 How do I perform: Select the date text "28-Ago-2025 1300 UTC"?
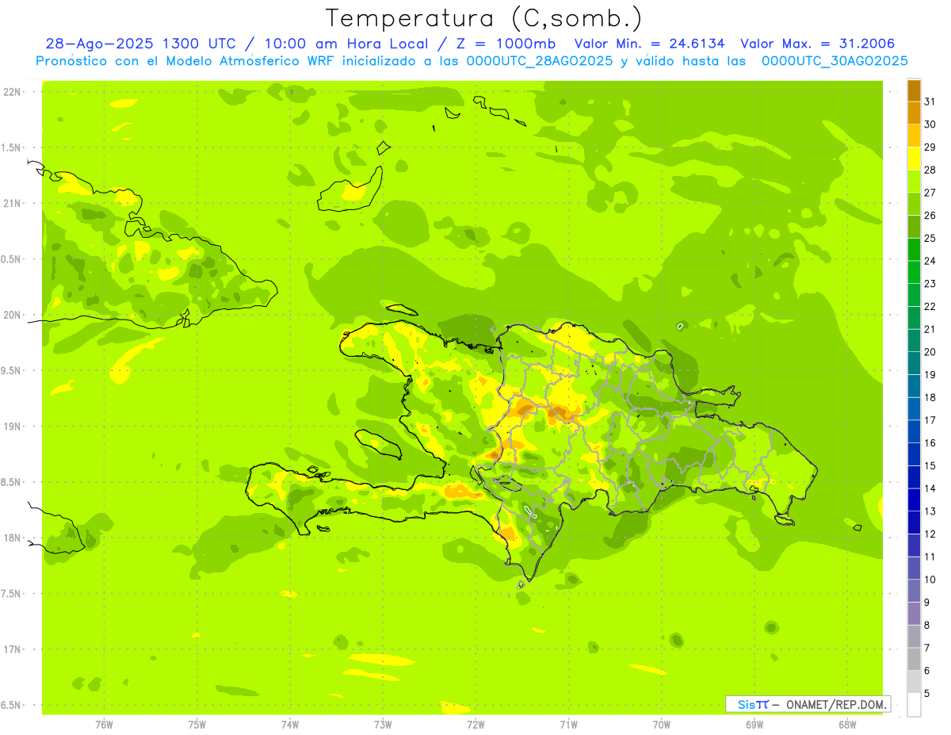click(x=140, y=44)
